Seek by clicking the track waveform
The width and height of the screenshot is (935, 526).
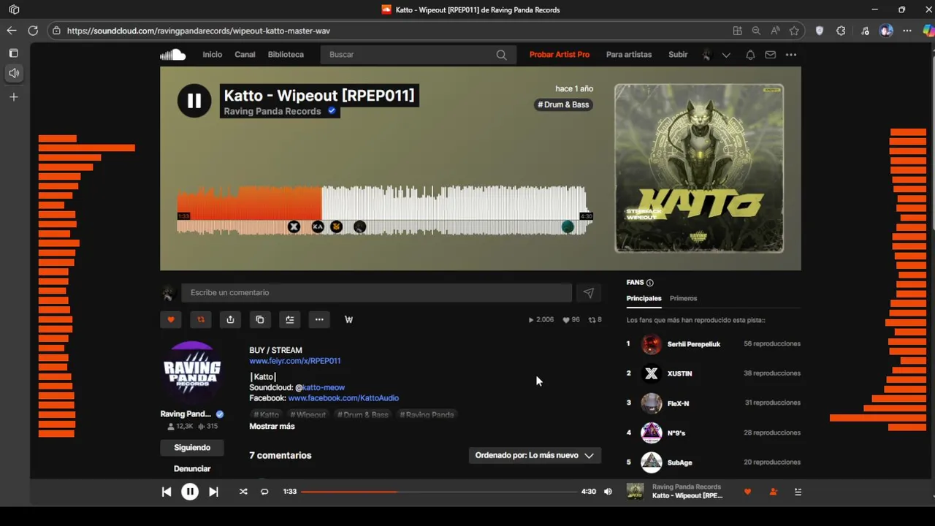click(x=385, y=210)
